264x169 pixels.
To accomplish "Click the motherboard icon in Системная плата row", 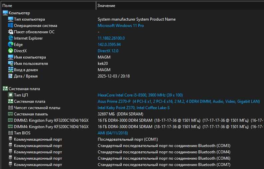I will coord(11,101).
